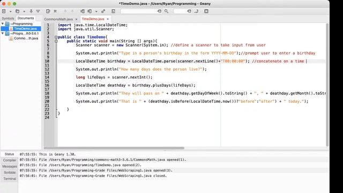The height and width of the screenshot is (193, 343).
Task: Click line number 12 in margin
Action: point(47,69)
